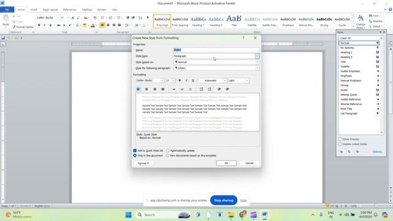The width and height of the screenshot is (393, 221).
Task: Click the increase indent icon in the dialog
Action: (x=227, y=89)
